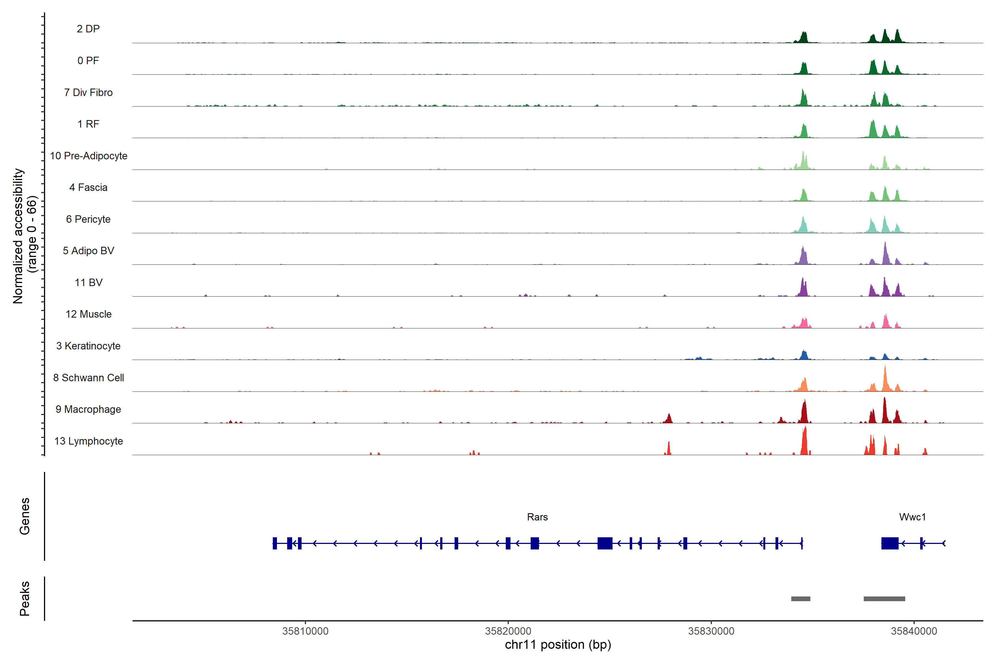Viewport: 996px width, 664px height.
Task: Click the 8 Schwann Cell label
Action: click(88, 378)
